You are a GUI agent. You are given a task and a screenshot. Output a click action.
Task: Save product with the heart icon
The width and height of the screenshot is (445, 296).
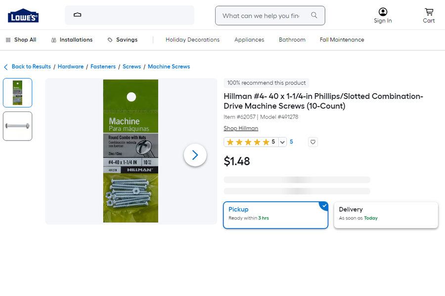pyautogui.click(x=313, y=142)
